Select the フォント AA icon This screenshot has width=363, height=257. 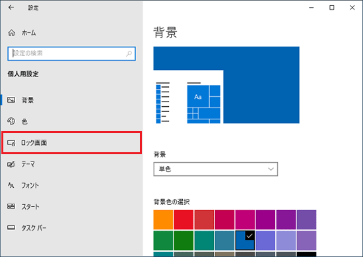coord(11,185)
